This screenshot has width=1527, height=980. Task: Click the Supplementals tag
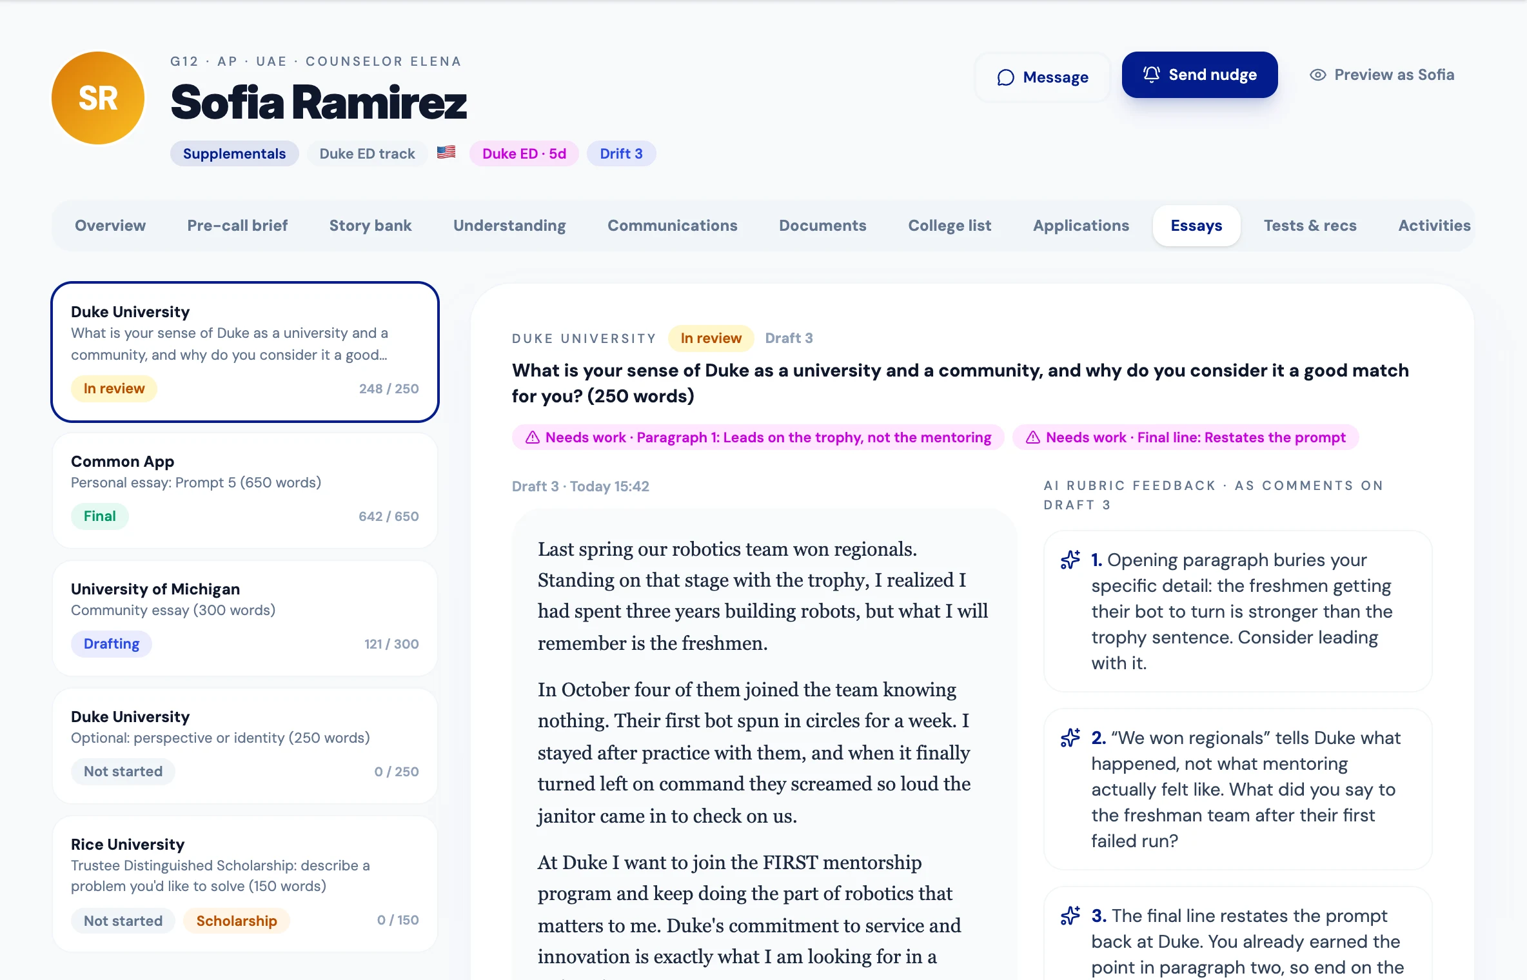pos(234,153)
